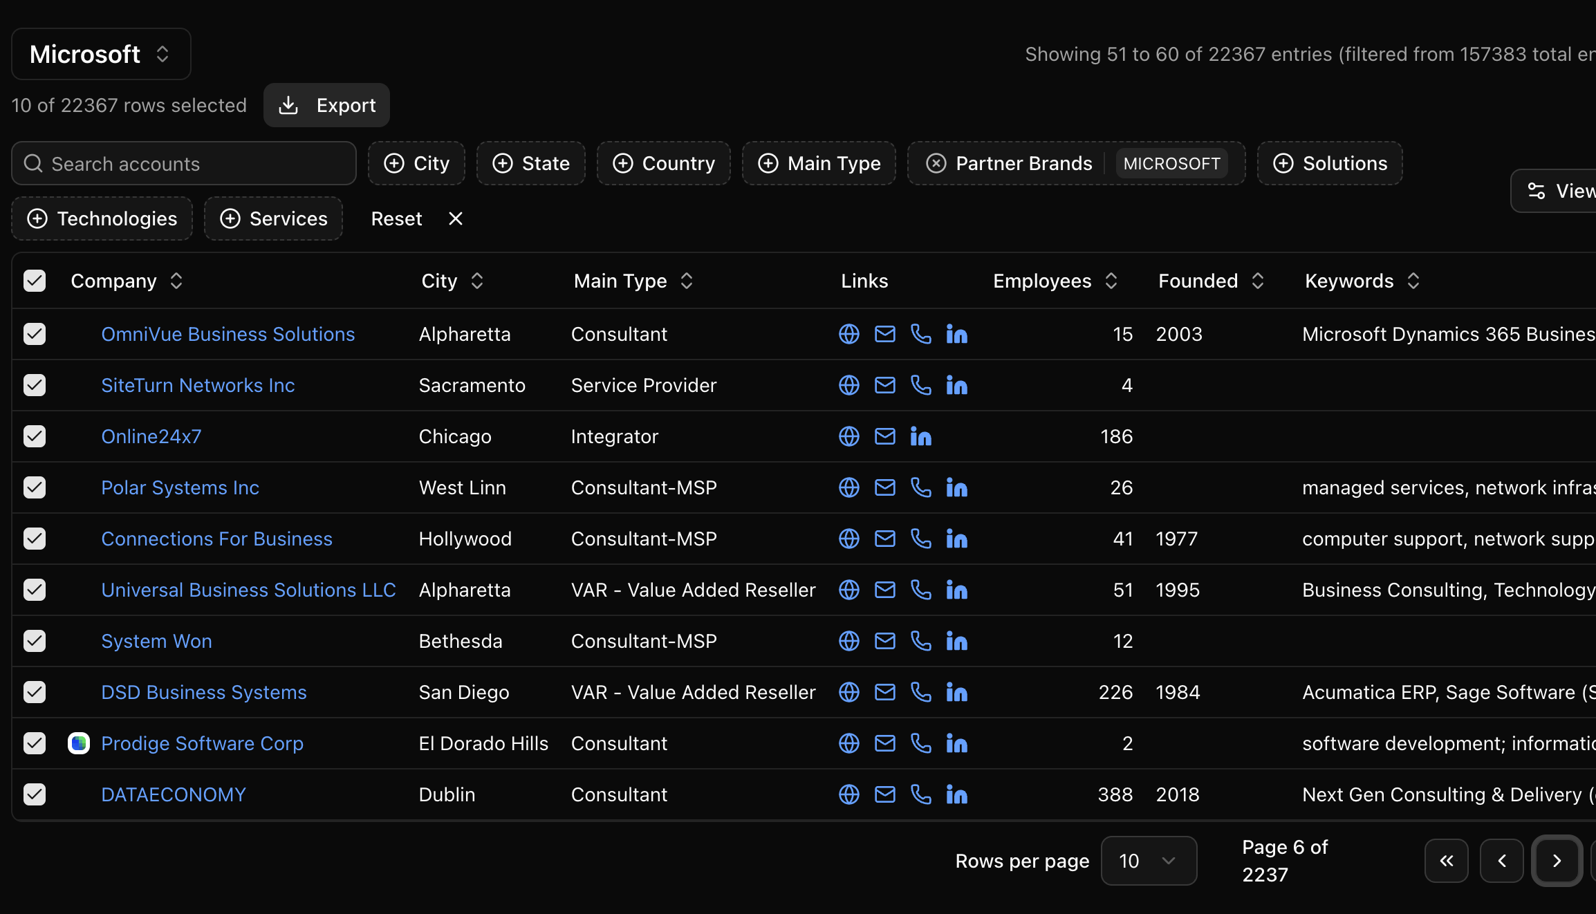
Task: Click globe icon for Universal Business Solutions LLC
Action: pyautogui.click(x=848, y=590)
